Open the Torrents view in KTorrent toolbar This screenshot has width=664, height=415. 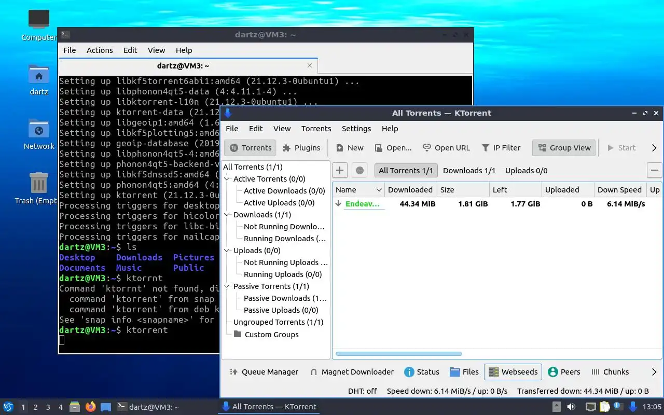(250, 148)
